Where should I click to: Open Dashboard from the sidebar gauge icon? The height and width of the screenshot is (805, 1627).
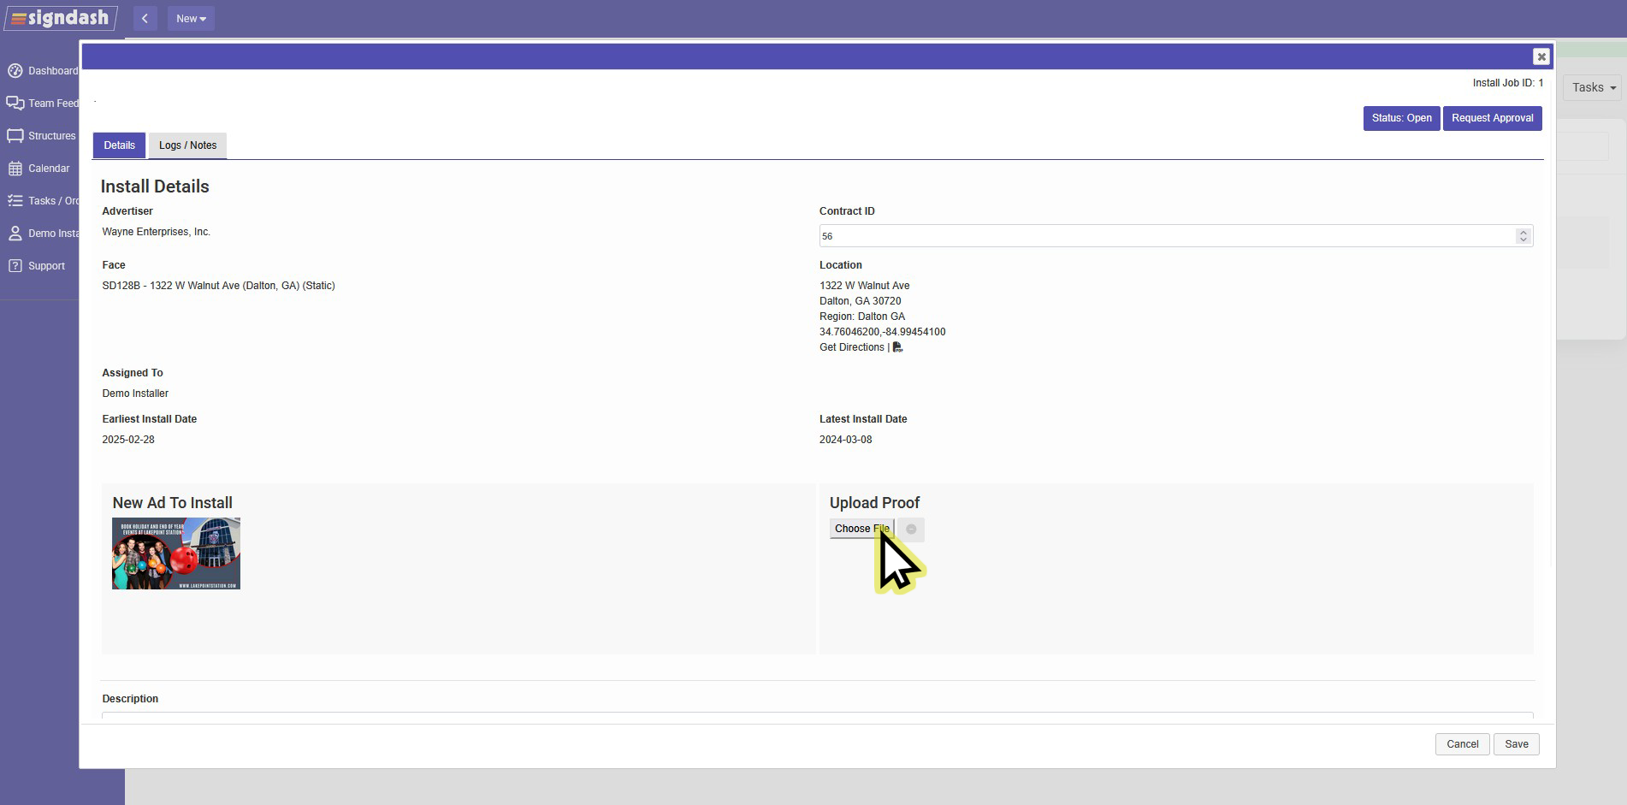tap(15, 71)
